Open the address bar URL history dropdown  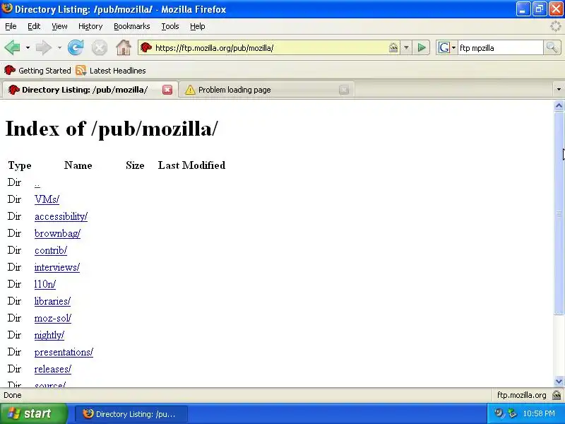[x=407, y=47]
